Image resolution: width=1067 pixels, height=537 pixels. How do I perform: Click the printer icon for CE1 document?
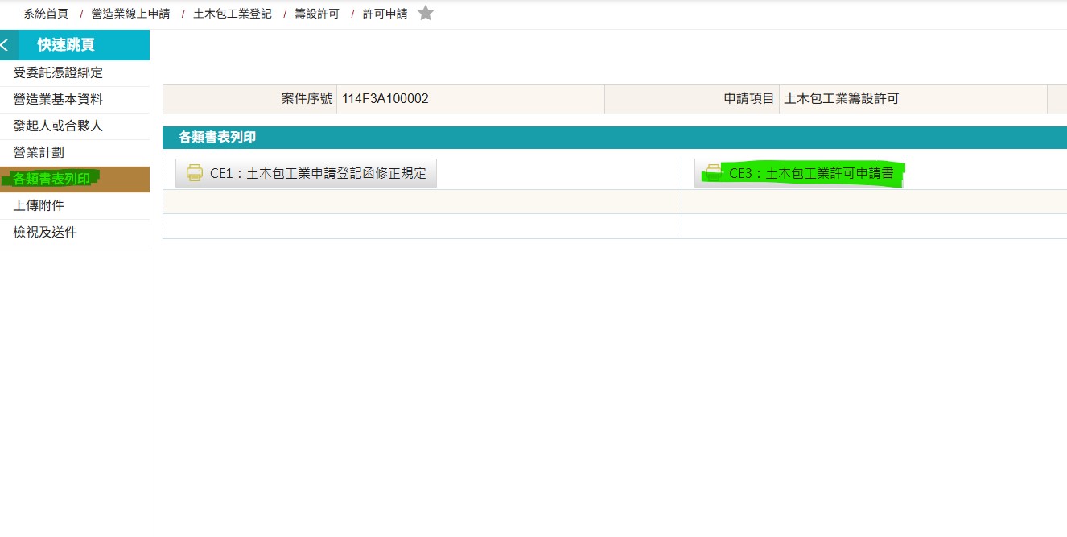click(194, 173)
